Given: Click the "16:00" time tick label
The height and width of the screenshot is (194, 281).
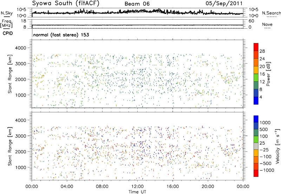Looking at the screenshot, I should [x=172, y=187].
